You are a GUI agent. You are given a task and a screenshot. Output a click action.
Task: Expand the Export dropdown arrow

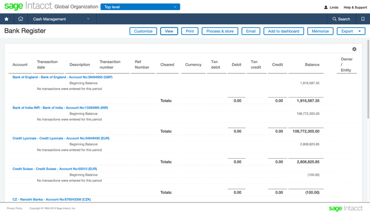click(x=359, y=31)
